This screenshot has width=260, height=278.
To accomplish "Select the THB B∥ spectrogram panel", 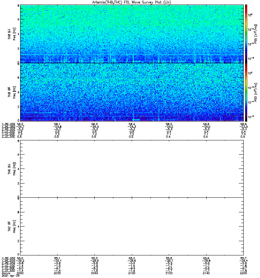I will point(132,92).
